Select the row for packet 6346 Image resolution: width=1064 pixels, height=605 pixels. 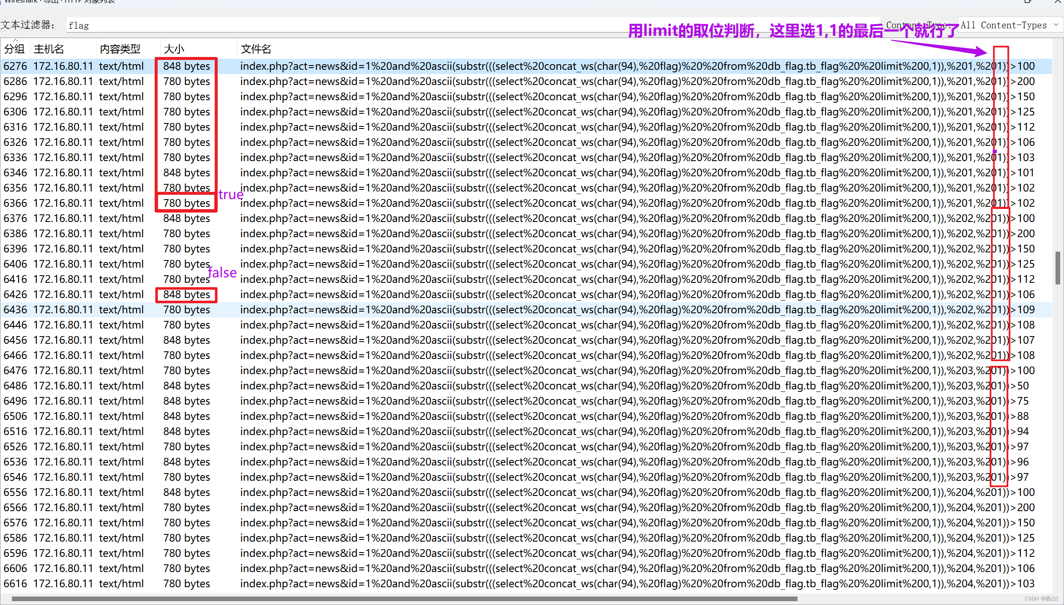tap(526, 172)
